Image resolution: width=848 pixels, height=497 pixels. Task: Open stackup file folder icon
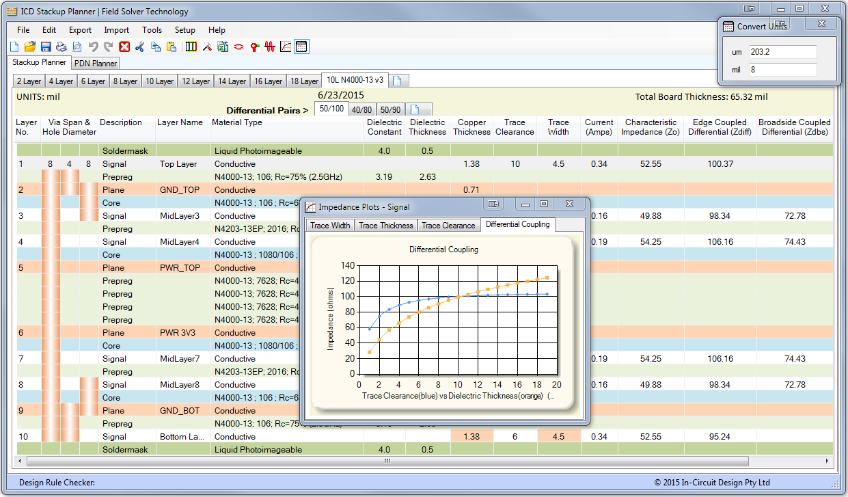click(x=30, y=47)
